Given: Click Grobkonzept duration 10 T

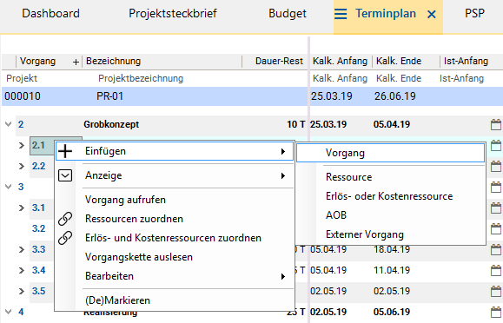Looking at the screenshot, I should (x=295, y=124).
